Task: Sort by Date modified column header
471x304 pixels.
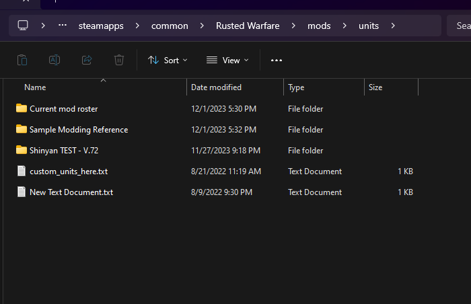Action: [x=216, y=87]
